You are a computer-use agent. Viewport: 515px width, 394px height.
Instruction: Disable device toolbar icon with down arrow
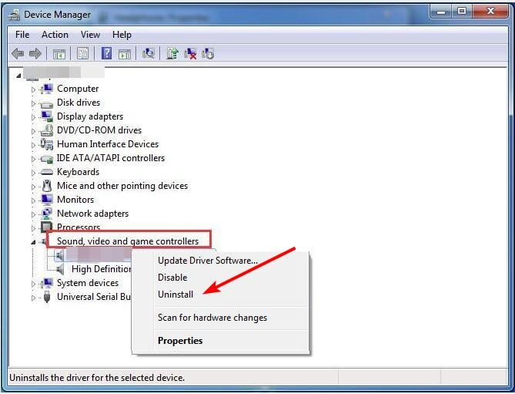tap(208, 54)
